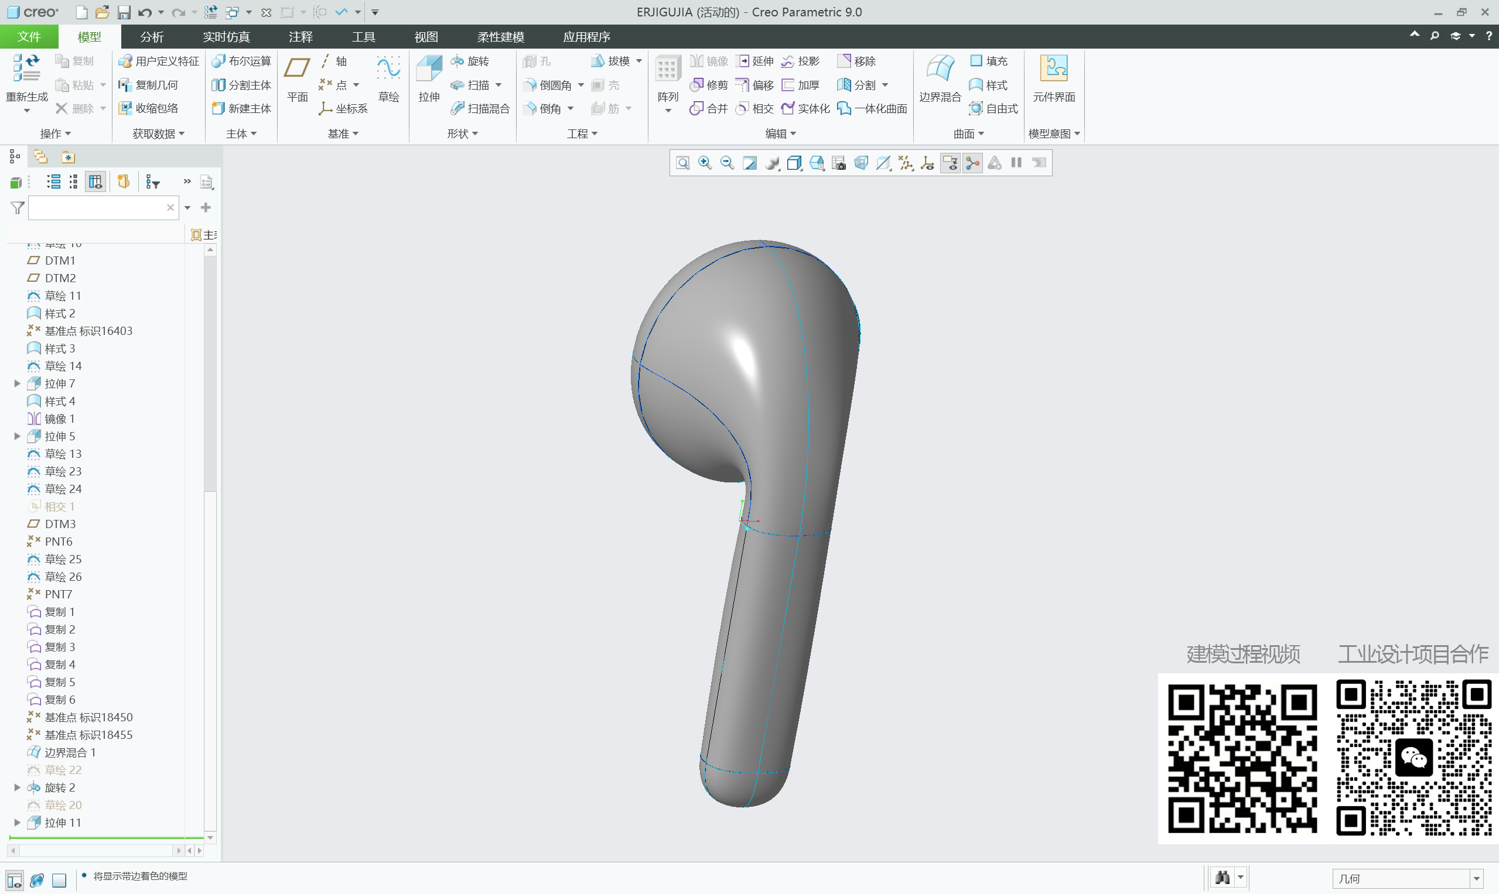Select the 拉伸 (Extrude) tool

[x=429, y=77]
